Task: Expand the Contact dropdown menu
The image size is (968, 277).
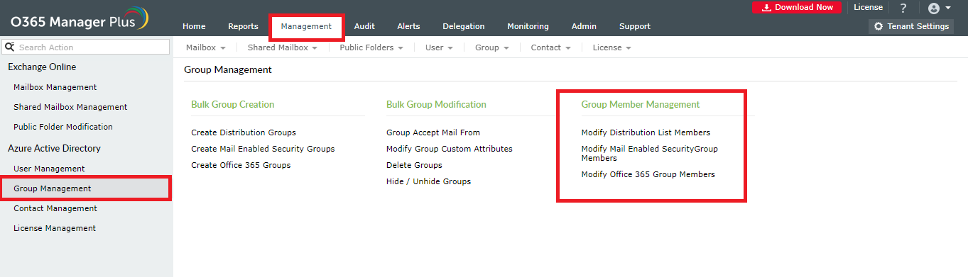Action: click(x=550, y=47)
